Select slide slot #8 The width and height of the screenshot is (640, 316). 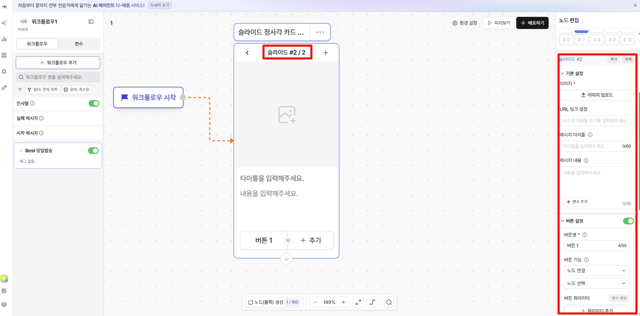(597, 40)
